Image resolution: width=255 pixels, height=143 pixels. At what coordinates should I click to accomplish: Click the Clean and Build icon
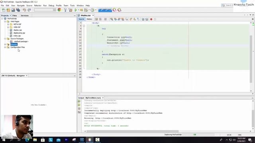71,10
